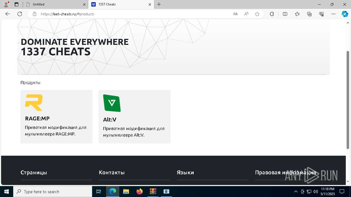
Task: Refresh the current page
Action: tap(20, 14)
